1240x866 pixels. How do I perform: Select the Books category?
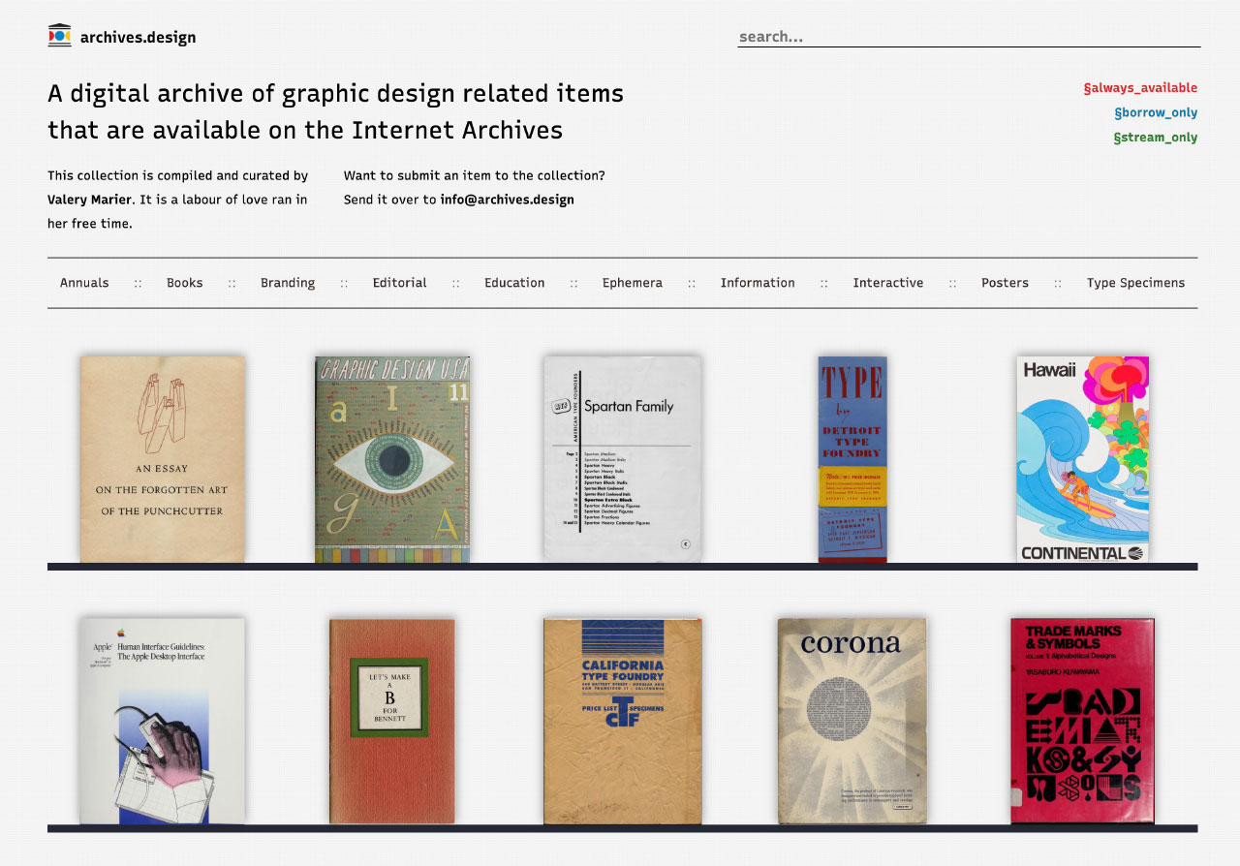pyautogui.click(x=185, y=283)
